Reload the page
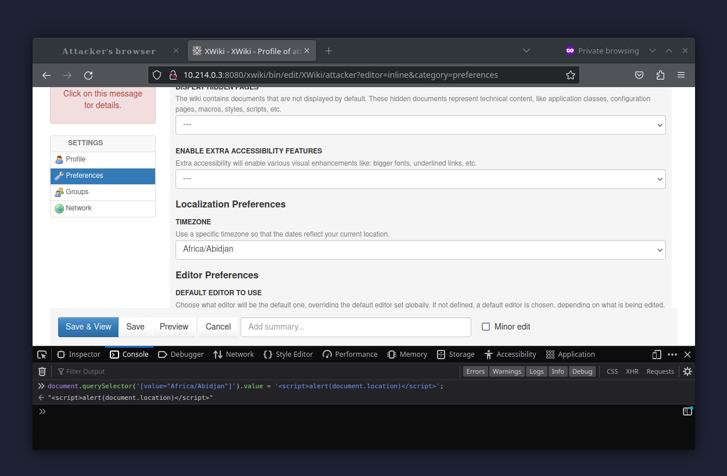The height and width of the screenshot is (476, 727). (x=88, y=75)
